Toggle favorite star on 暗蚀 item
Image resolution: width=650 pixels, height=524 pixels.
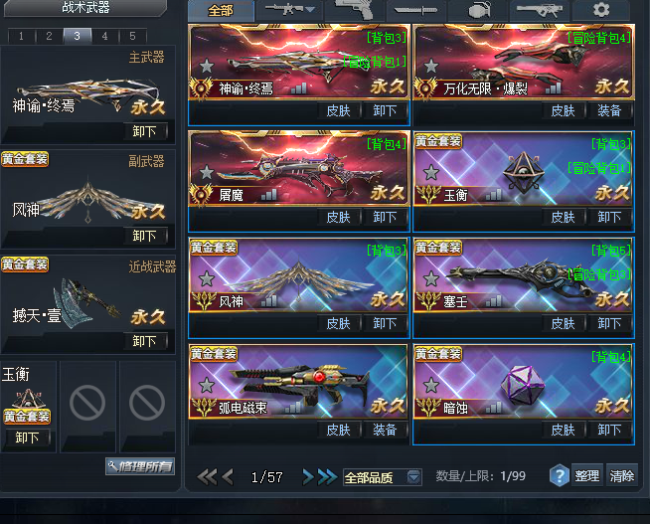click(431, 385)
